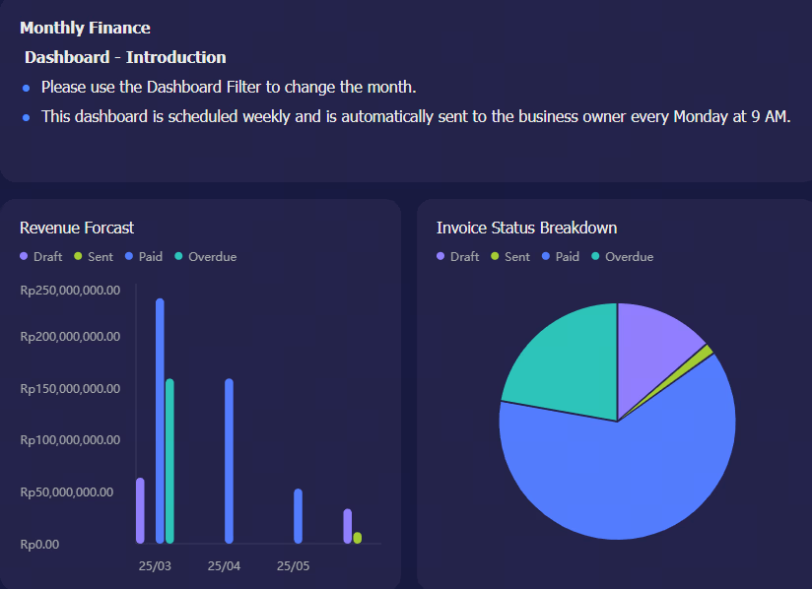This screenshot has height=589, width=812.
Task: Select the Paid bar for 25/05
Action: pyautogui.click(x=298, y=516)
